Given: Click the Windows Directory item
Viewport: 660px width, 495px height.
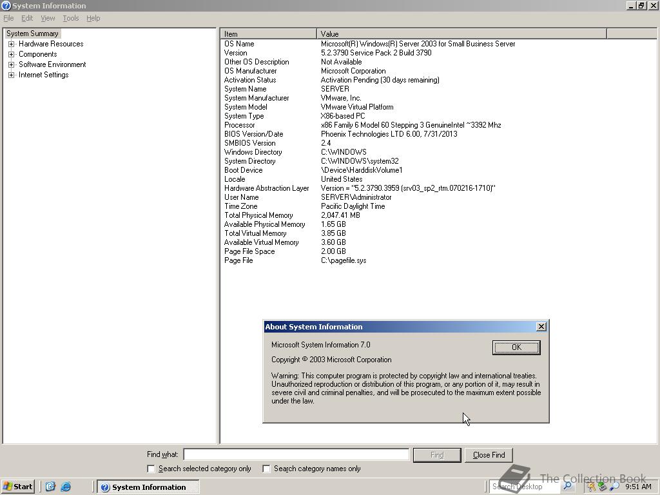Looking at the screenshot, I should pyautogui.click(x=253, y=152).
